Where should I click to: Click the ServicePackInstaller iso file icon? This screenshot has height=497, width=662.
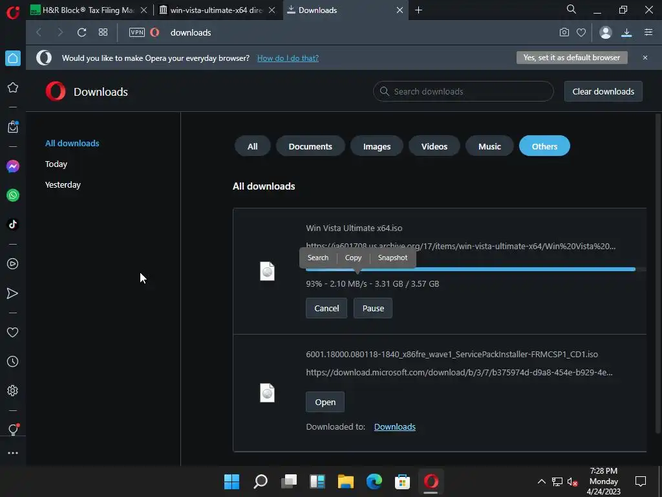point(267,393)
